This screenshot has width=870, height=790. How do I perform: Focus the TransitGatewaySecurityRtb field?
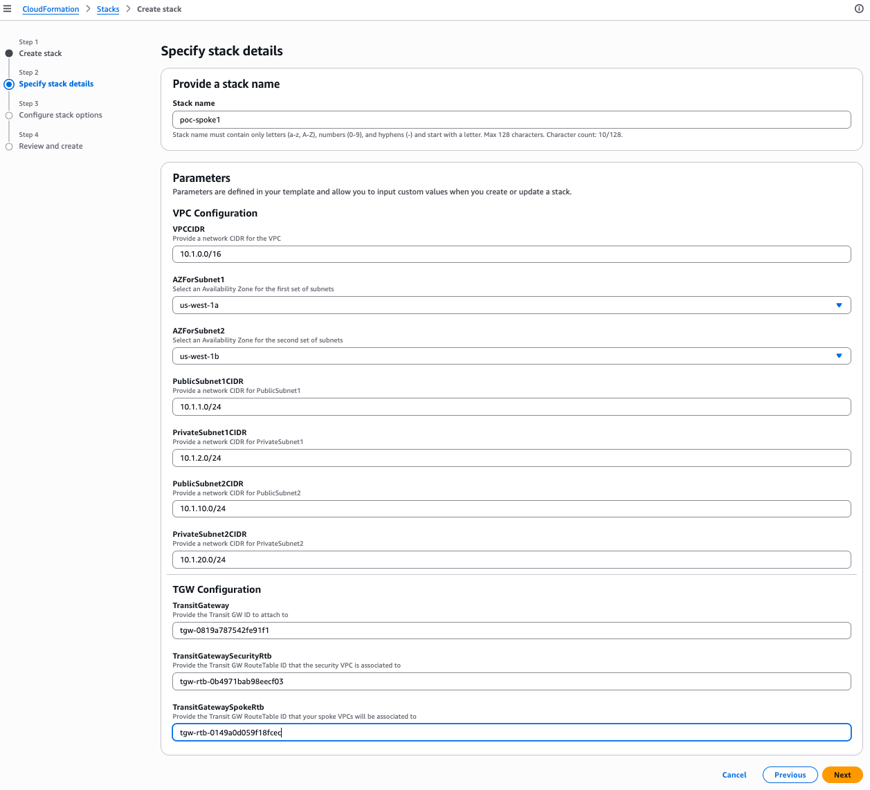click(x=511, y=681)
